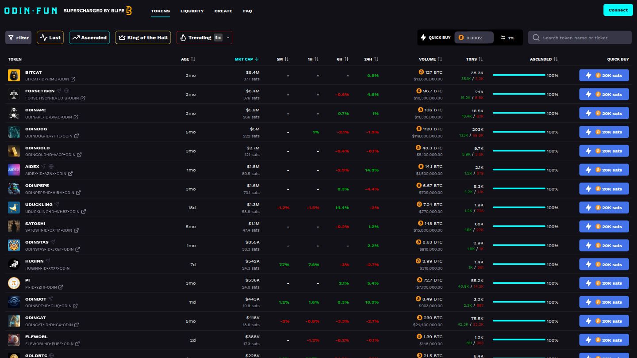Open the CREATE tab
Viewport: 637px width, 358px height.
[x=223, y=11]
